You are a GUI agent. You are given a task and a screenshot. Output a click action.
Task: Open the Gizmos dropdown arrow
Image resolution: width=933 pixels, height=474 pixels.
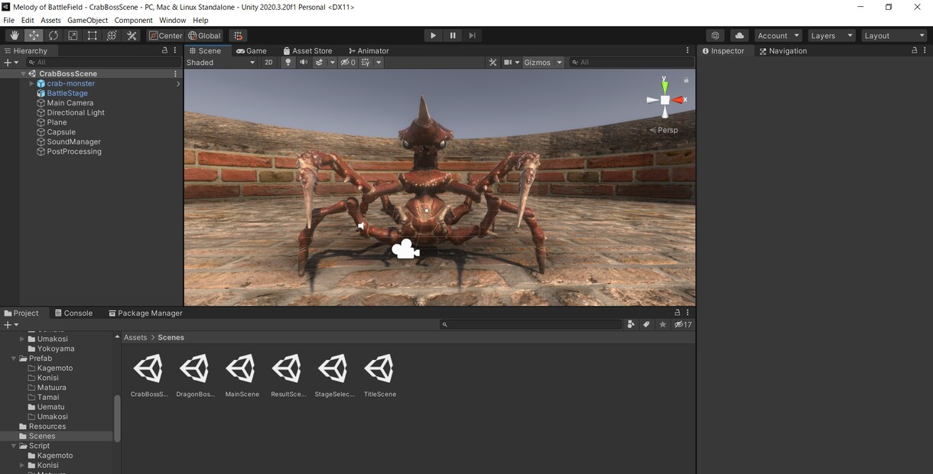point(559,63)
